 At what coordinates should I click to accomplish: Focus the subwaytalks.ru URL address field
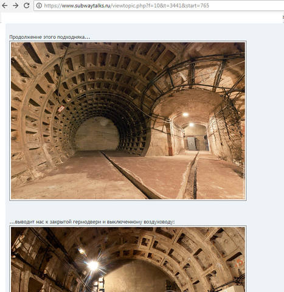[159, 5]
